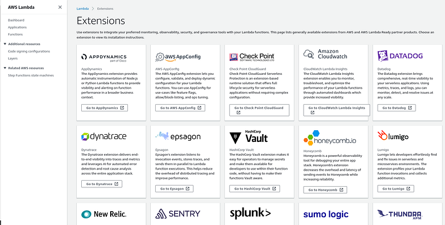
Task: Go to Datadog extension page
Action: pos(397,108)
